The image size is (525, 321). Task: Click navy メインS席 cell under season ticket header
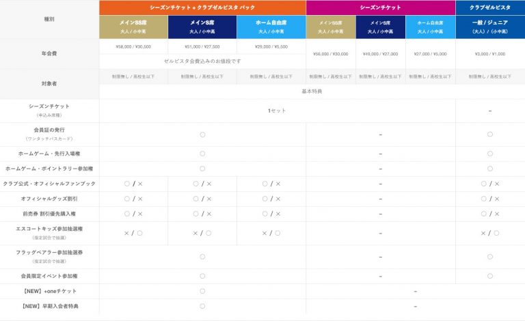[380, 27]
